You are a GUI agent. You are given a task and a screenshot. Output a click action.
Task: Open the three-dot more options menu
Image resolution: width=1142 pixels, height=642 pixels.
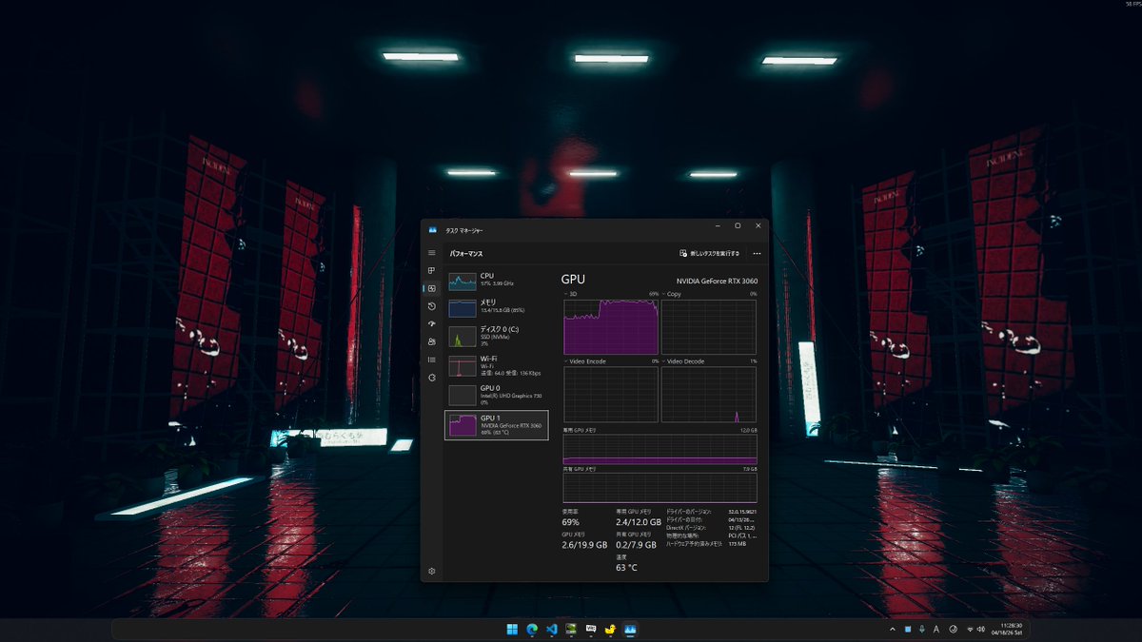[757, 254]
